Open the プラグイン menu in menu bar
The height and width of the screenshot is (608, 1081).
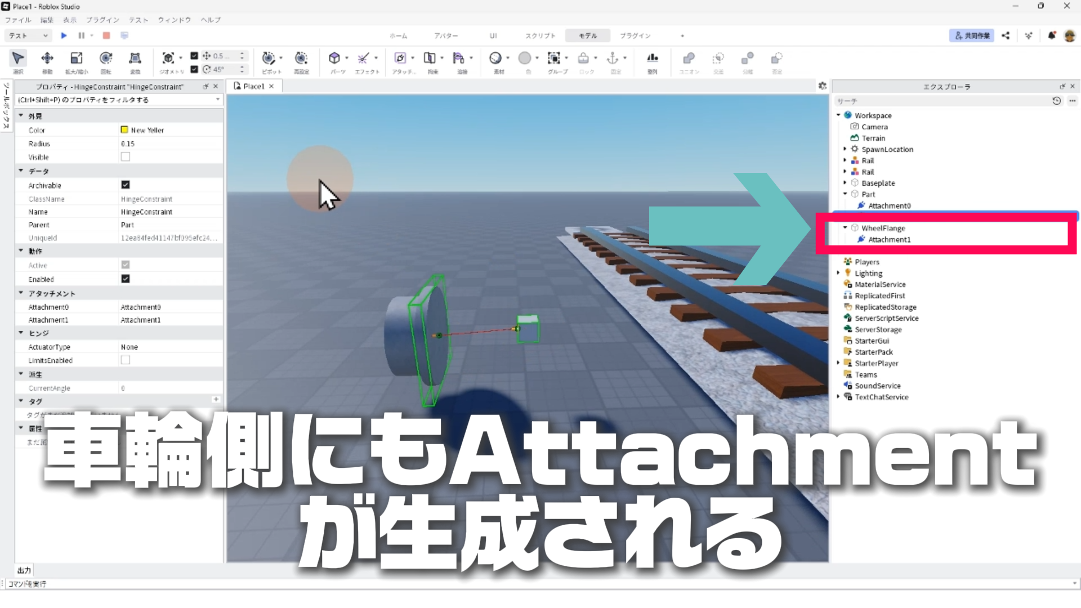pyautogui.click(x=102, y=20)
